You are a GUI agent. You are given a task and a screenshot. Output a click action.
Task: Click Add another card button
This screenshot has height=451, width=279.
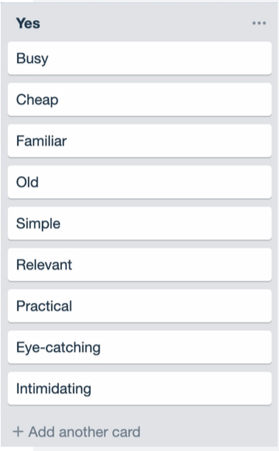pos(77,432)
